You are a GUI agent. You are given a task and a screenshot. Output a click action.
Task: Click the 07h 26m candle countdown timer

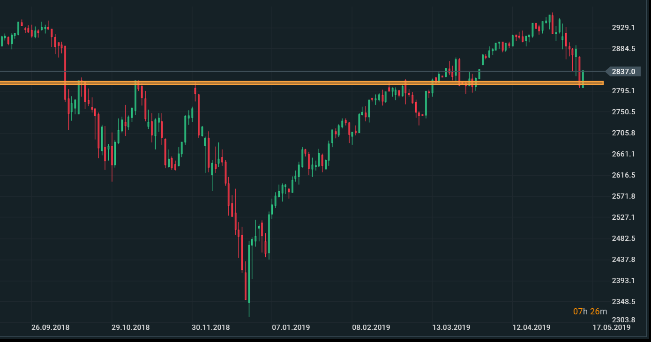pyautogui.click(x=590, y=312)
